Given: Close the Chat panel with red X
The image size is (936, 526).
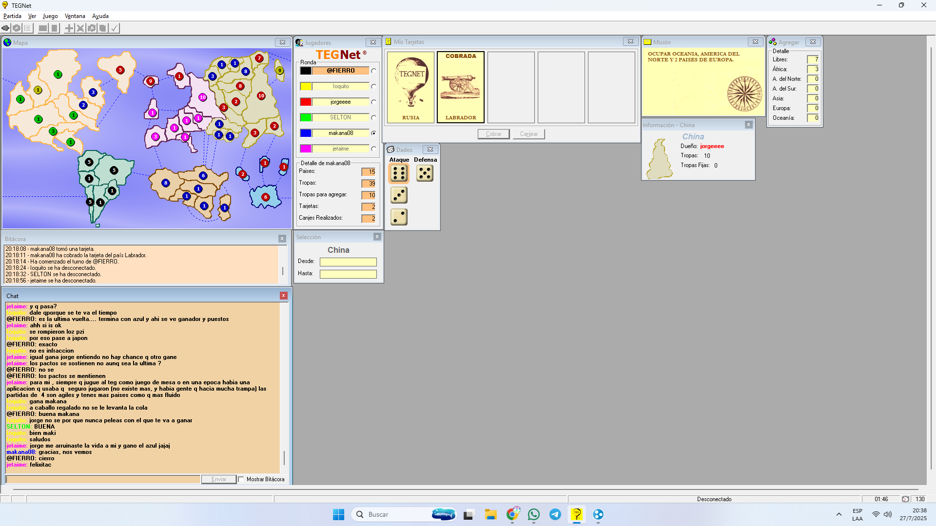Looking at the screenshot, I should [283, 296].
